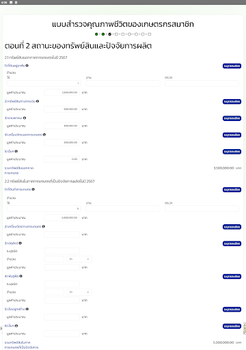Click blue details button for 2.1 item 5 others
The image size is (246, 350).
(232, 152)
